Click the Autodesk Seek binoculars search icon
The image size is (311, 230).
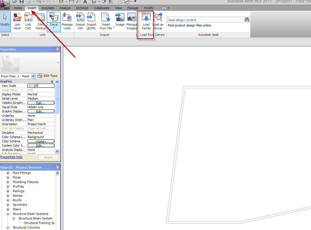(247, 20)
